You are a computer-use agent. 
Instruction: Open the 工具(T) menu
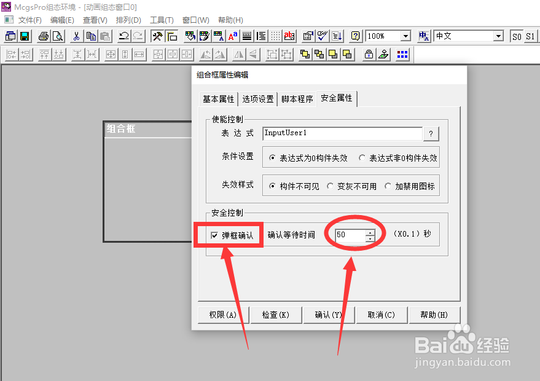tap(162, 20)
